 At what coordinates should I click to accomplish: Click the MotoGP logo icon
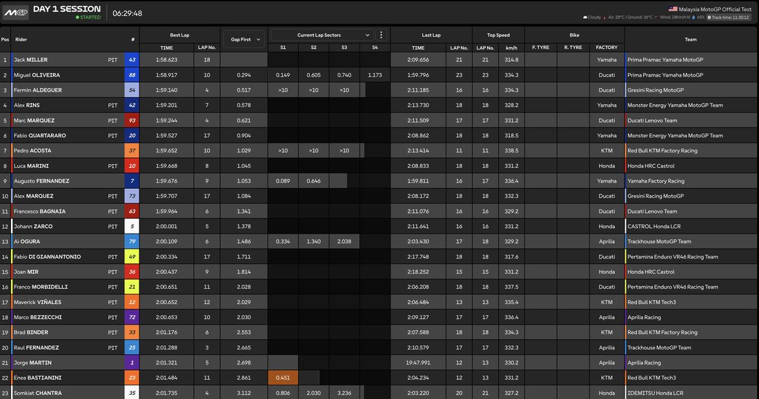click(15, 12)
